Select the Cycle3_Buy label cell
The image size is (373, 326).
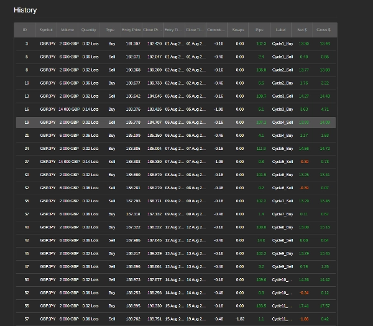[282, 109]
